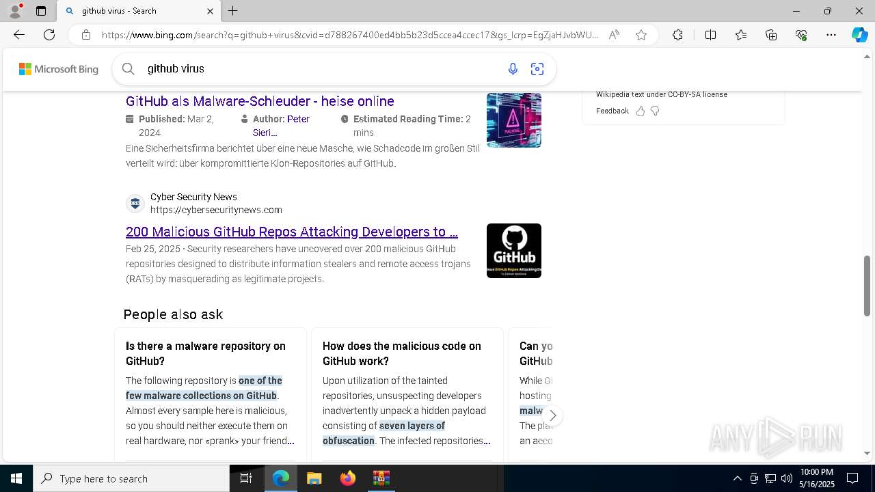Click the scrollbar down arrow
Screen dimensions: 875x492
(867, 453)
